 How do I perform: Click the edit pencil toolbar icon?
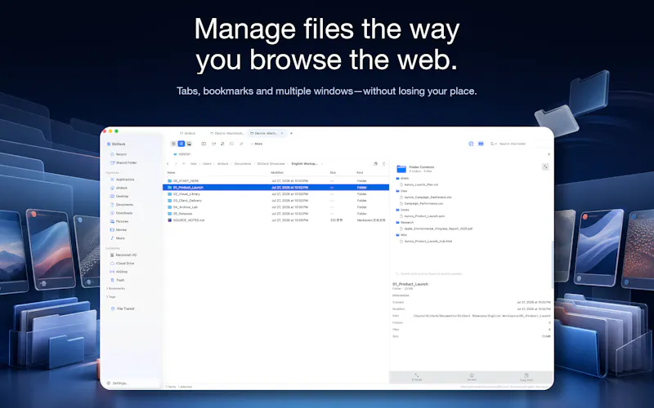241,144
